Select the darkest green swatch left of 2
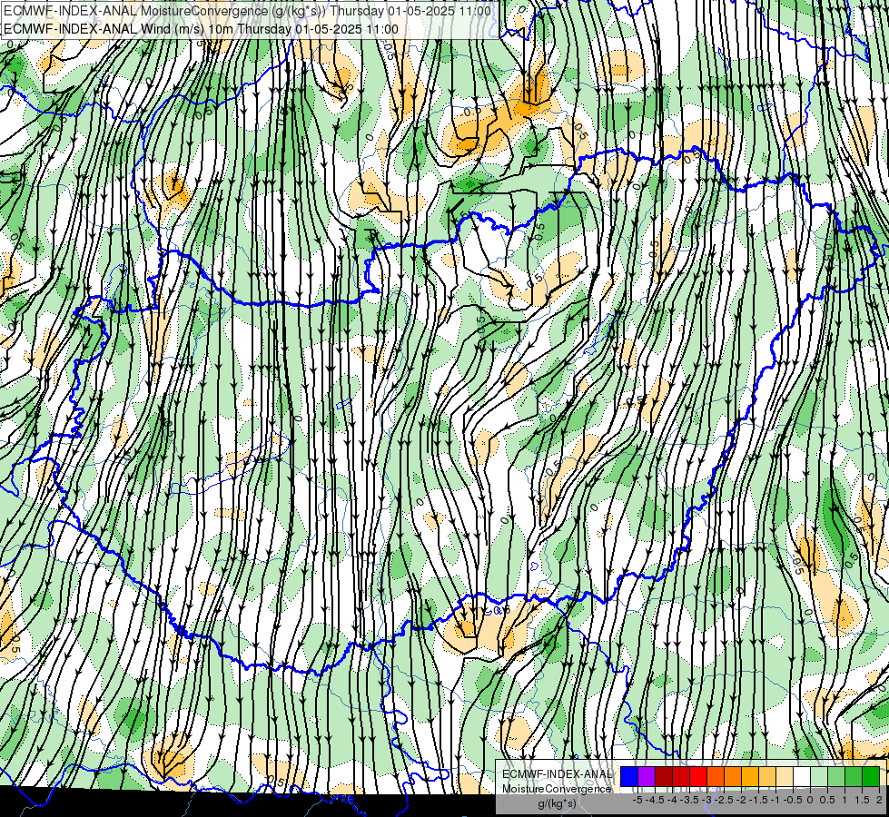The image size is (889, 817). tap(871, 776)
